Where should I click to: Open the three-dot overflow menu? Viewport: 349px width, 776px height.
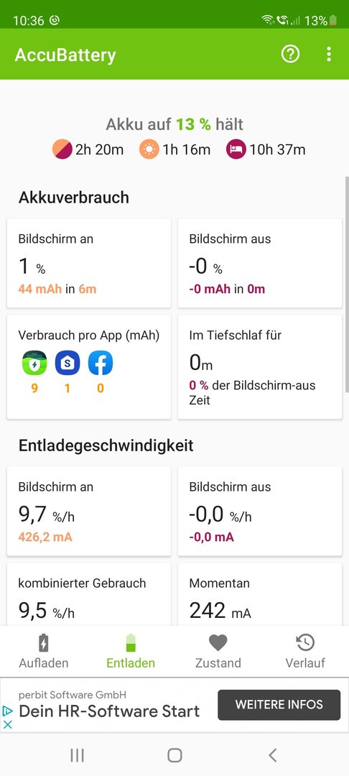(x=329, y=54)
